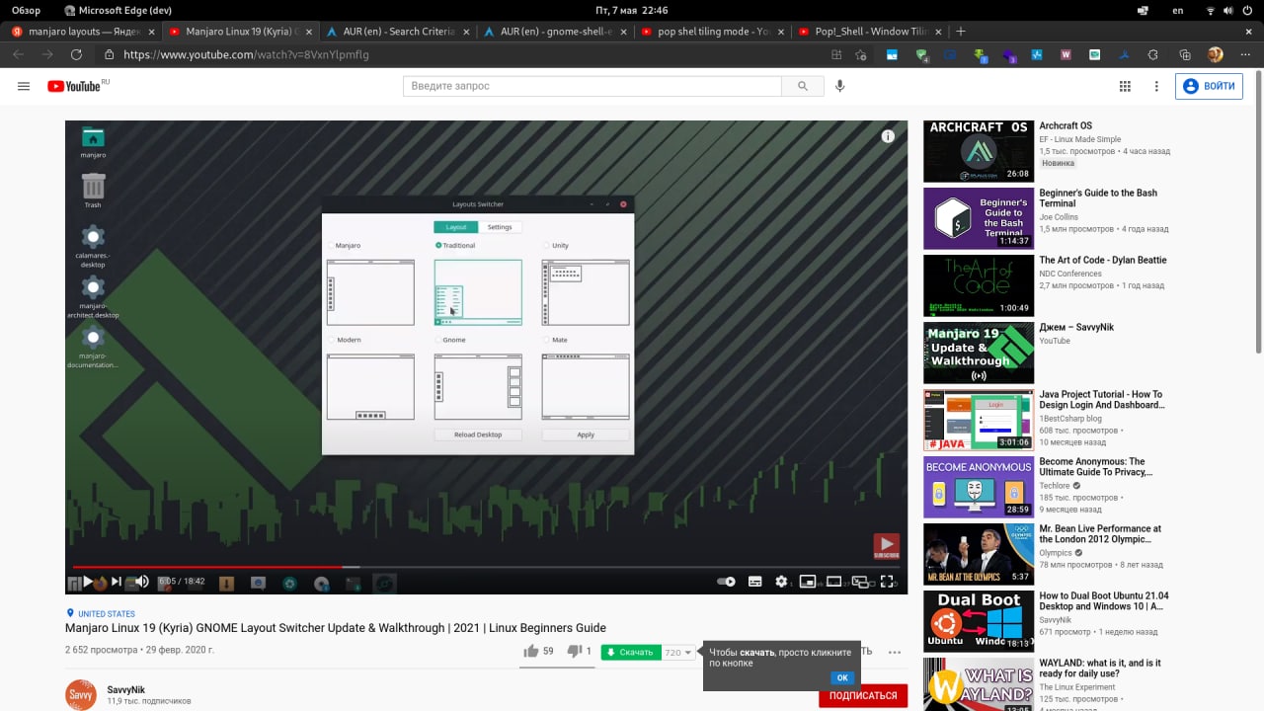Click the red ПОДПИСАТЬСЯ subscribe button
Image resolution: width=1264 pixels, height=711 pixels.
[863, 695]
